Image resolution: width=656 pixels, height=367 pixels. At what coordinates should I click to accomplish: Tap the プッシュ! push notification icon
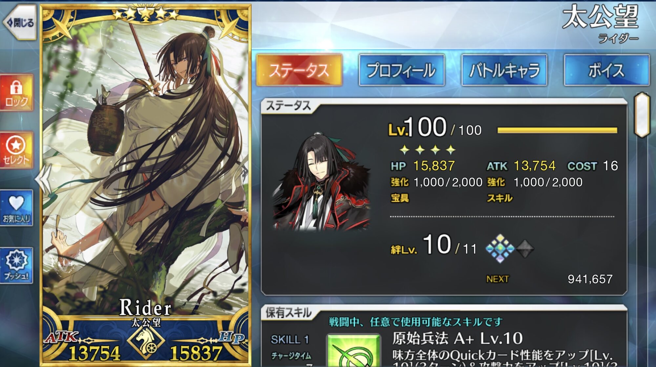point(16,265)
